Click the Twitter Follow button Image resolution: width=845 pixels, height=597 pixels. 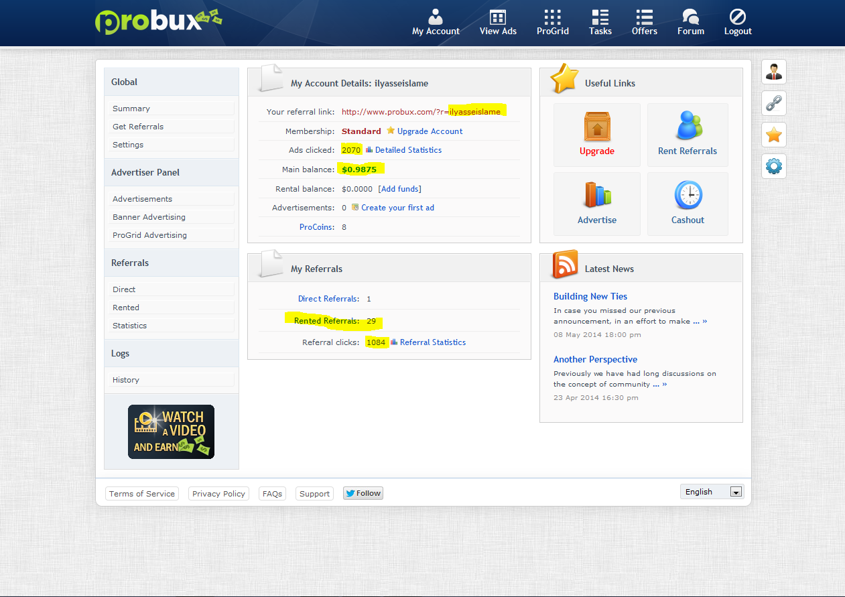point(363,493)
